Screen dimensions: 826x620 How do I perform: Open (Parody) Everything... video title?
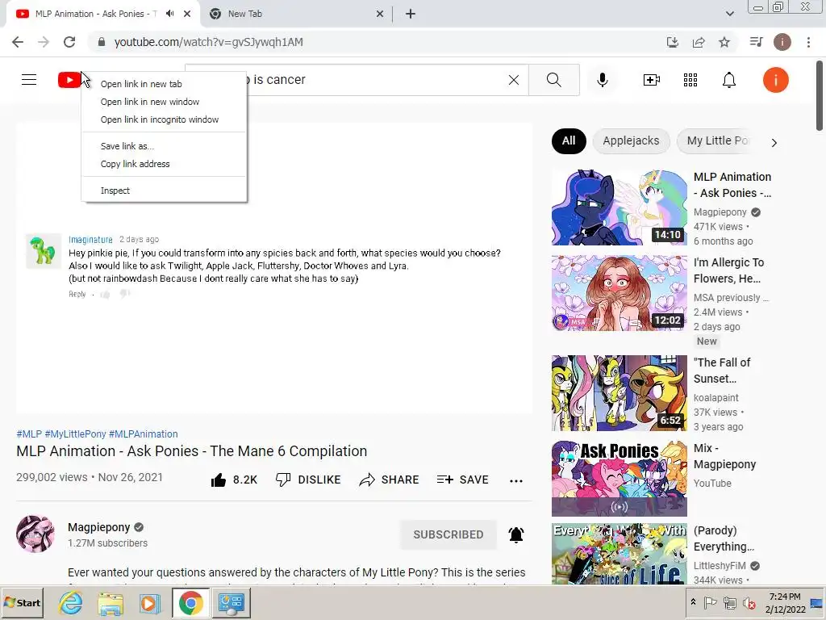pyautogui.click(x=724, y=538)
